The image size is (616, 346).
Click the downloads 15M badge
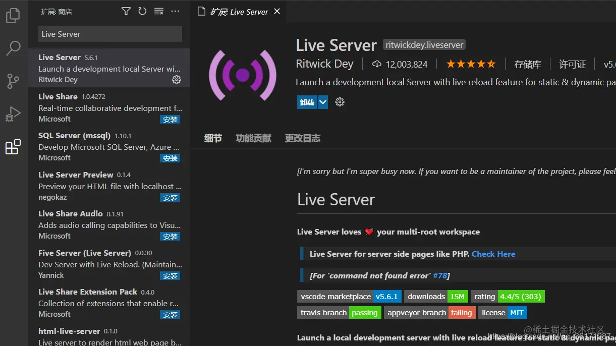436,297
